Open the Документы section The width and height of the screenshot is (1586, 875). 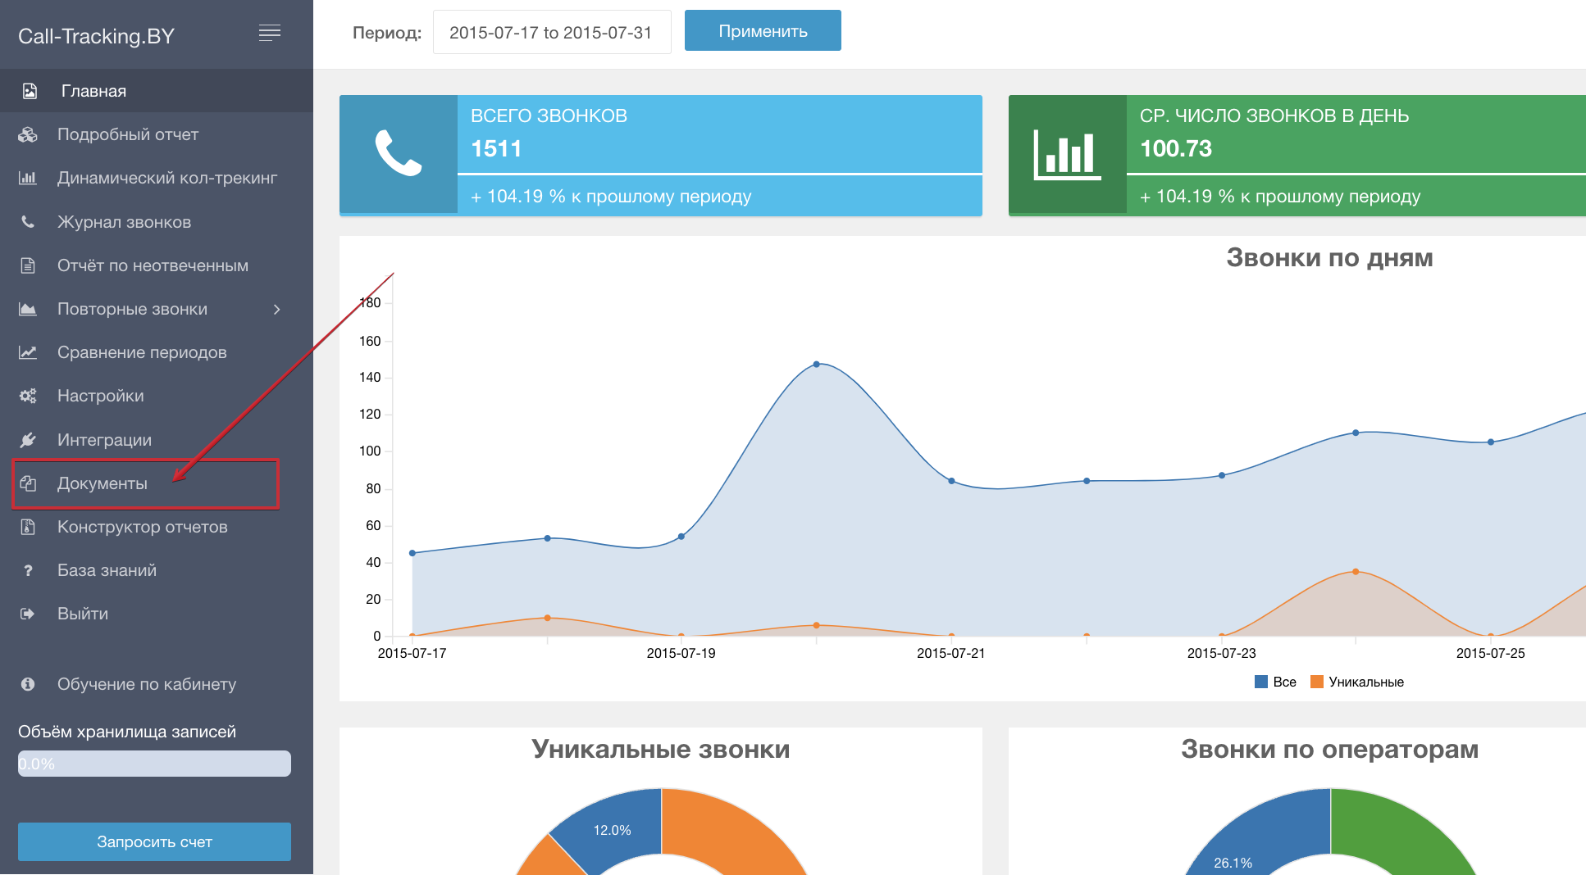pos(157,483)
